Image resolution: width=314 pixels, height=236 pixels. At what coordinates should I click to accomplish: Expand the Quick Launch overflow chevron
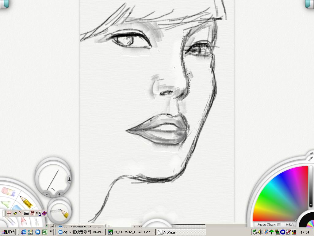pyautogui.click(x=52, y=231)
